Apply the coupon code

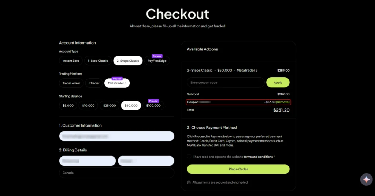coord(278,82)
